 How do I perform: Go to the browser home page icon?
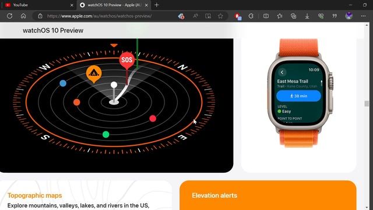coord(23,16)
